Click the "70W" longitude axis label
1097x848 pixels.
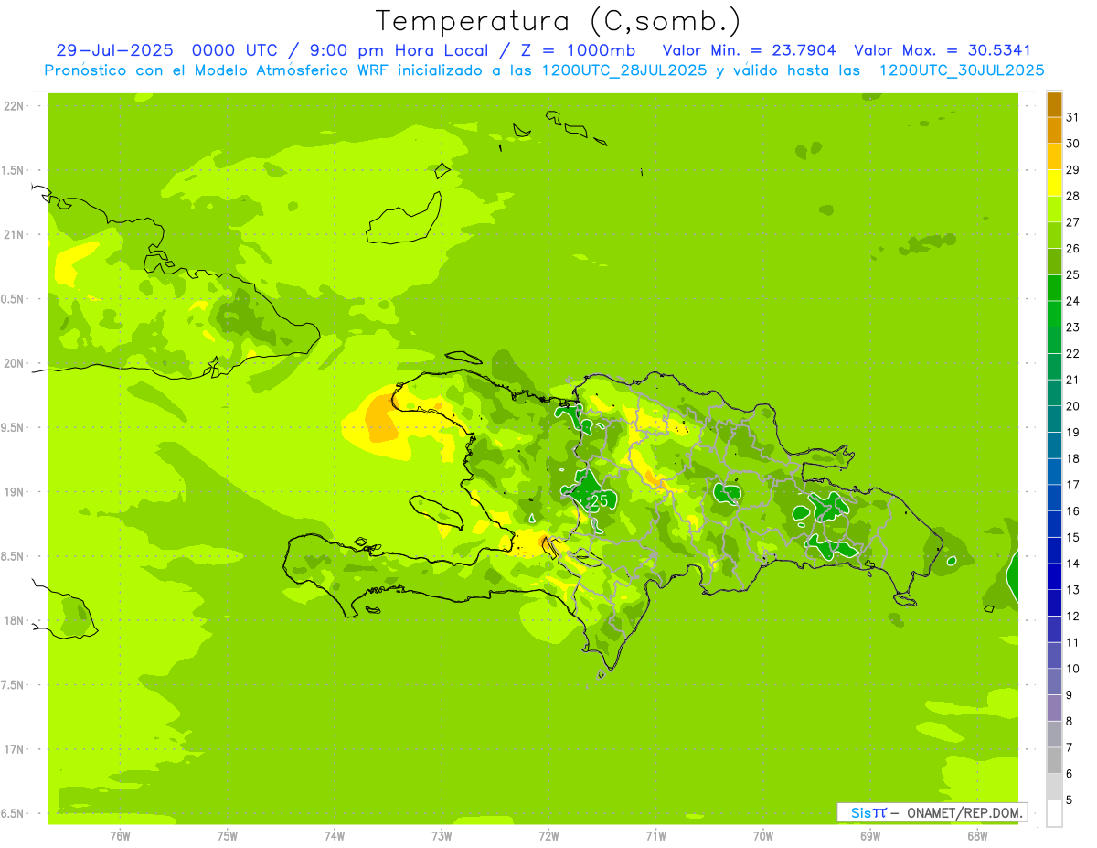coord(763,835)
